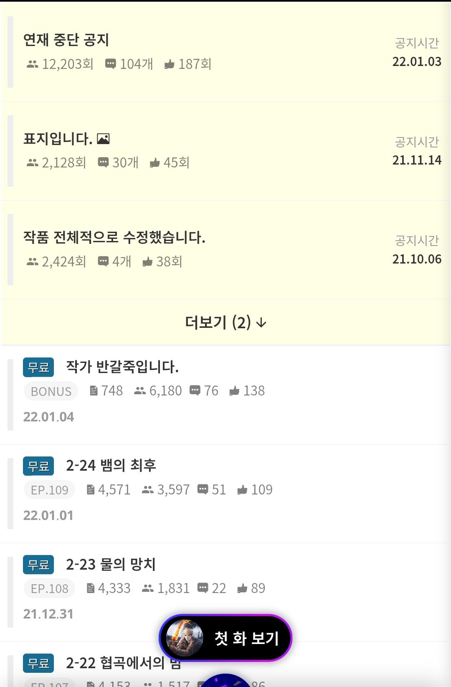Open episode 2-24 뱀의 최후
The image size is (451, 687).
point(225,494)
